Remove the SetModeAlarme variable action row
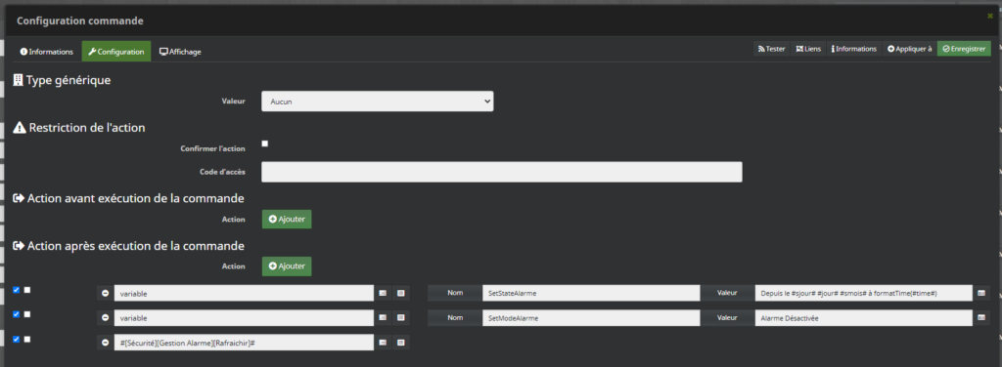The image size is (1002, 367). [106, 317]
